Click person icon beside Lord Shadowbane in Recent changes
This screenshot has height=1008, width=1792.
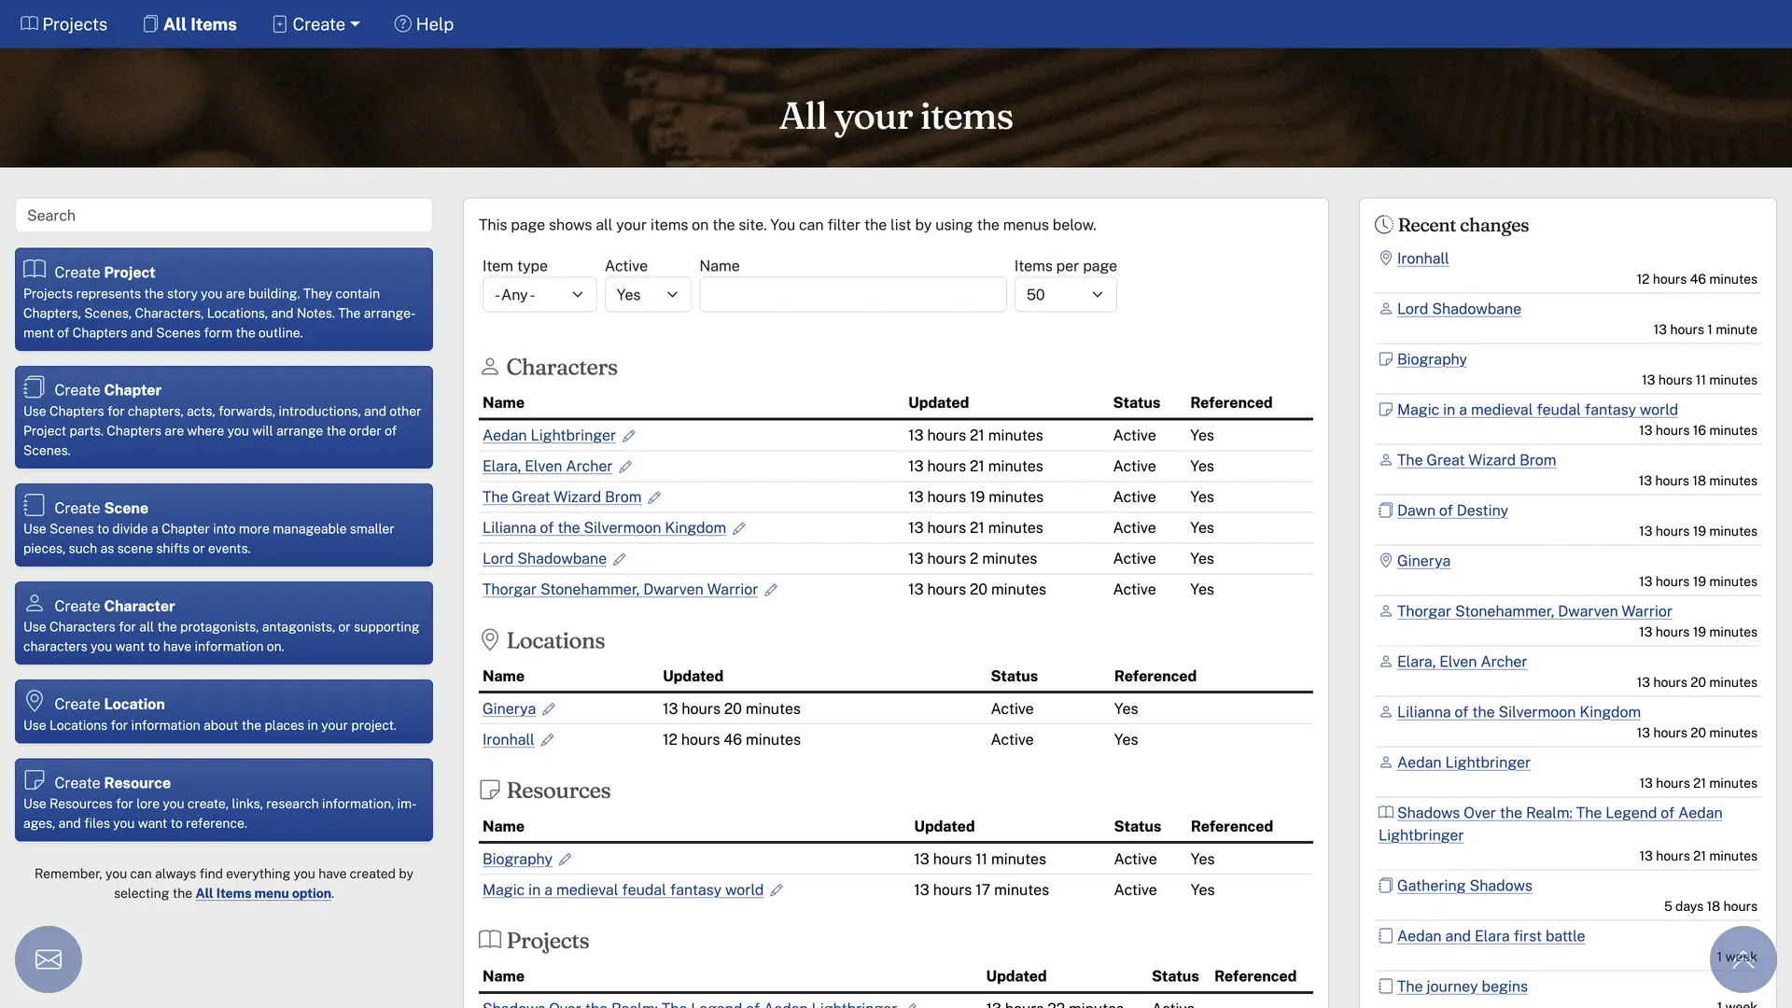pos(1386,309)
